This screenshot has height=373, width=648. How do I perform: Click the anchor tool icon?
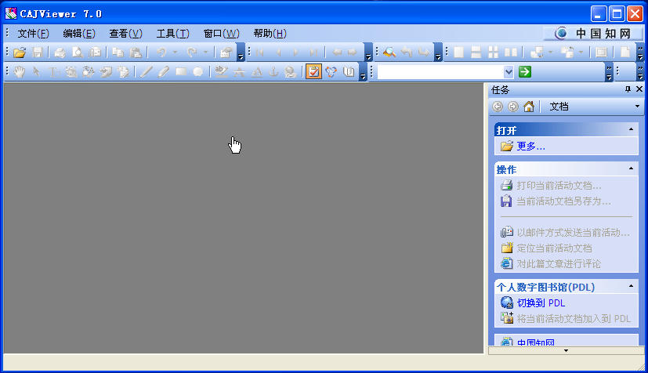coord(273,72)
